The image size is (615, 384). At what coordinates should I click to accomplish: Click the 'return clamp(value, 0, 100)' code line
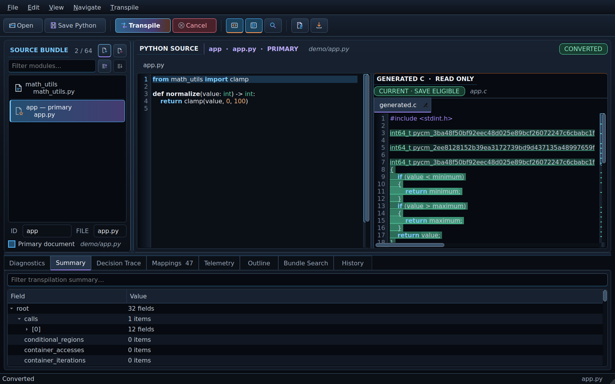(204, 101)
